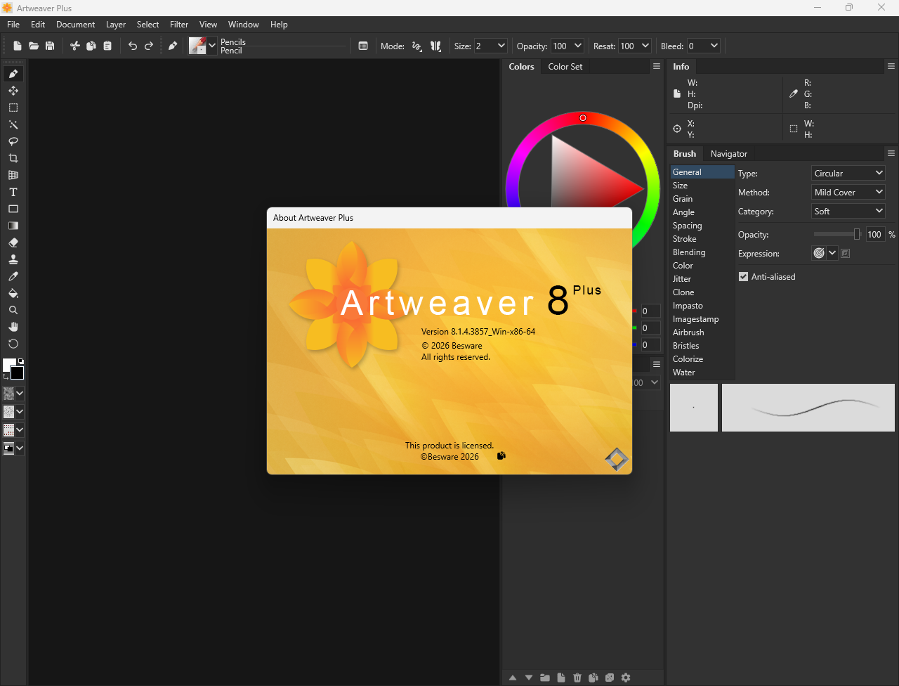Click the Undo arrow icon

click(133, 46)
